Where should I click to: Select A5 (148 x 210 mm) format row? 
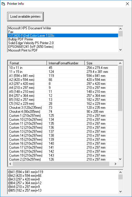63,92
